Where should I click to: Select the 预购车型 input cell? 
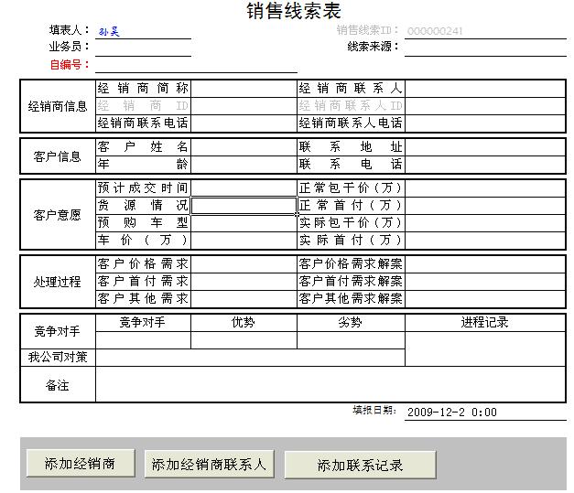243,222
